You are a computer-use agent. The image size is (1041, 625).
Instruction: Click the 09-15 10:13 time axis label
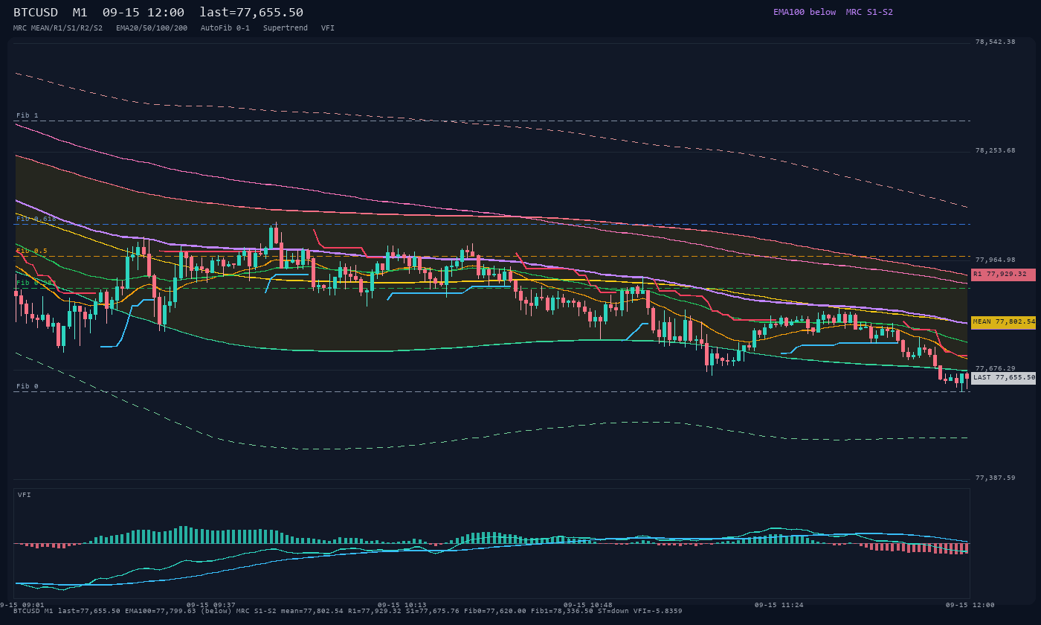402,605
